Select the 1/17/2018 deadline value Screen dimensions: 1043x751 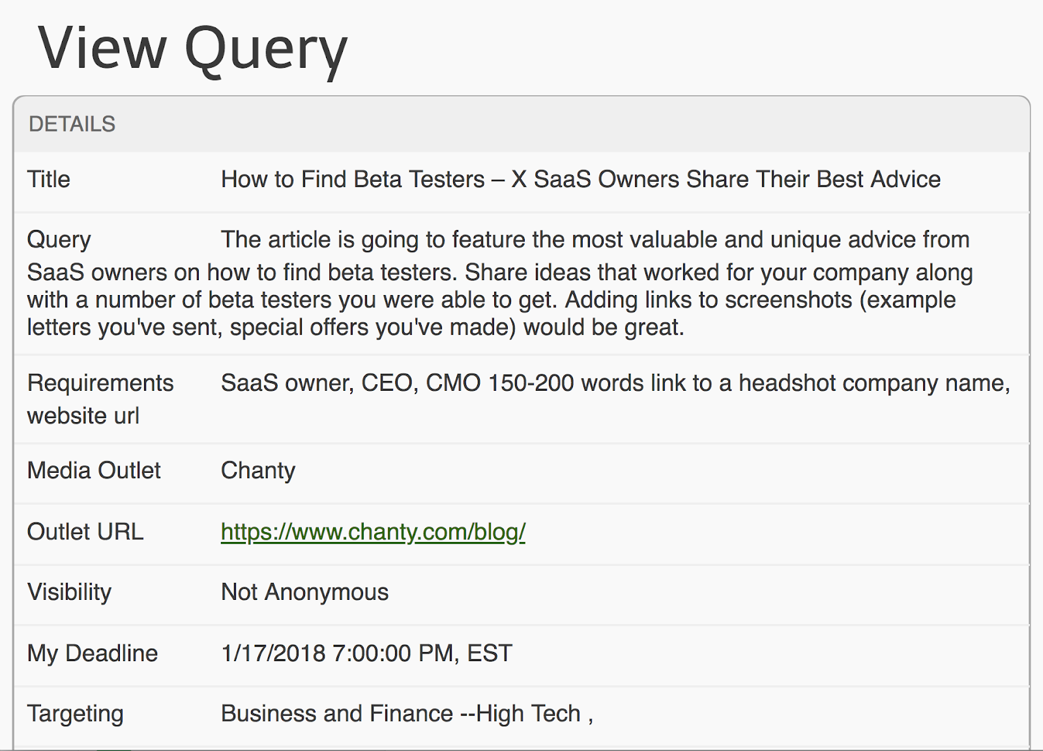coord(367,653)
